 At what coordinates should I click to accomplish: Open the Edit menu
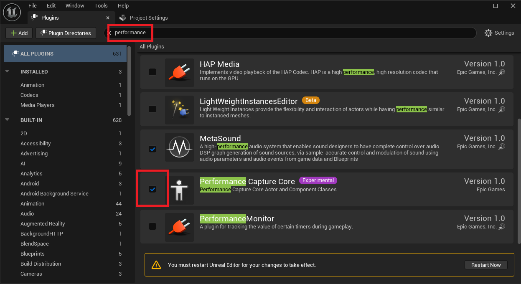pyautogui.click(x=51, y=5)
